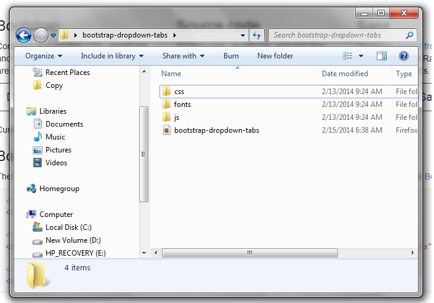Image resolution: width=434 pixels, height=303 pixels.
Task: Open the Share with dropdown
Action: [x=183, y=56]
